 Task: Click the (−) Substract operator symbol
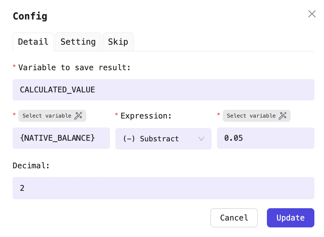click(x=127, y=139)
